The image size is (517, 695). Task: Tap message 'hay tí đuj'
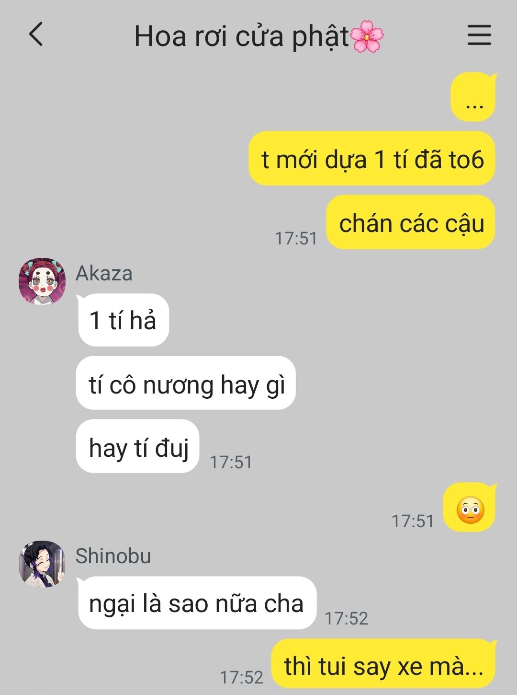point(138,446)
